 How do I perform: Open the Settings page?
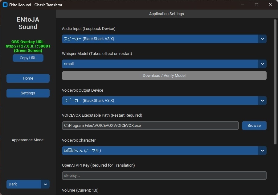pyautogui.click(x=28, y=93)
